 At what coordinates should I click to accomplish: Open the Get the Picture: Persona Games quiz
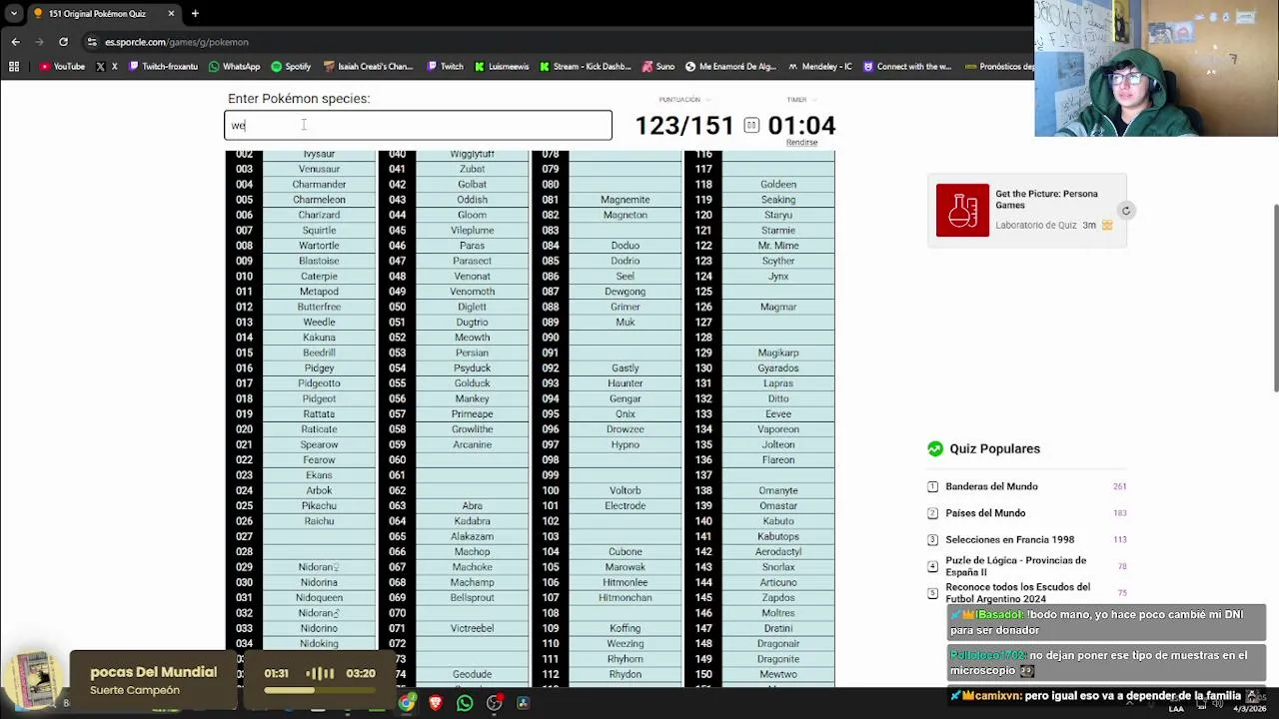(x=1046, y=199)
